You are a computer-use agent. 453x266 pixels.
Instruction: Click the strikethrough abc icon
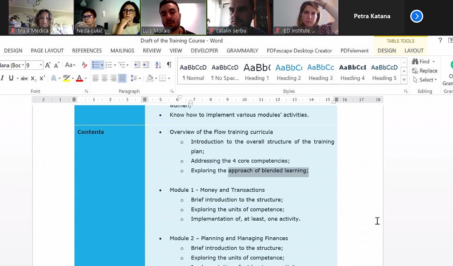click(x=24, y=78)
